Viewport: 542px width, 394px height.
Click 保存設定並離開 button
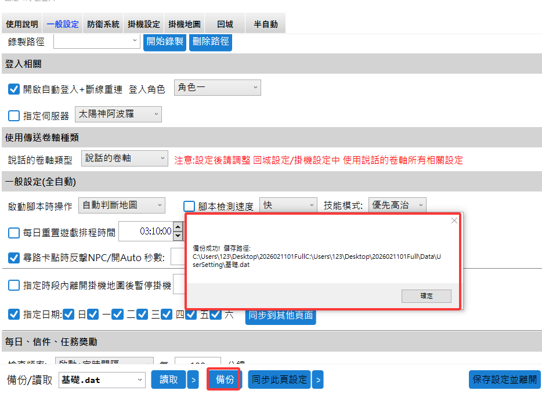[x=504, y=379]
